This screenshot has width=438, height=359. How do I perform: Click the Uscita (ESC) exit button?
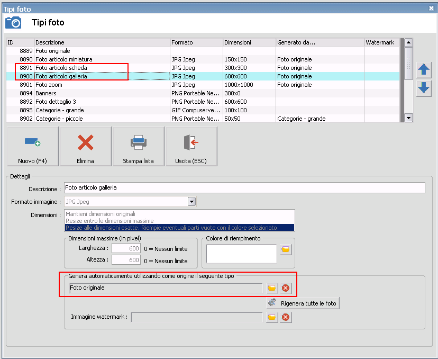[x=191, y=146]
